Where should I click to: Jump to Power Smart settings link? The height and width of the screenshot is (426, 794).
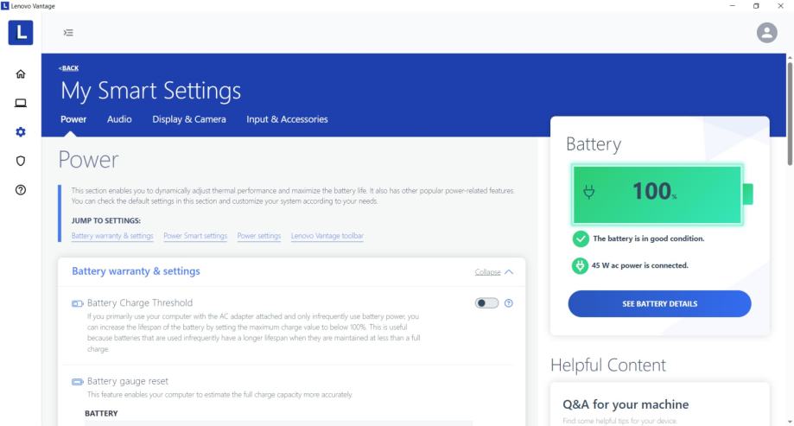tap(195, 235)
